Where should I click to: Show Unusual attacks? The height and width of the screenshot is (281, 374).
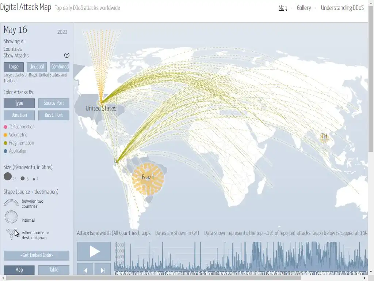click(37, 67)
